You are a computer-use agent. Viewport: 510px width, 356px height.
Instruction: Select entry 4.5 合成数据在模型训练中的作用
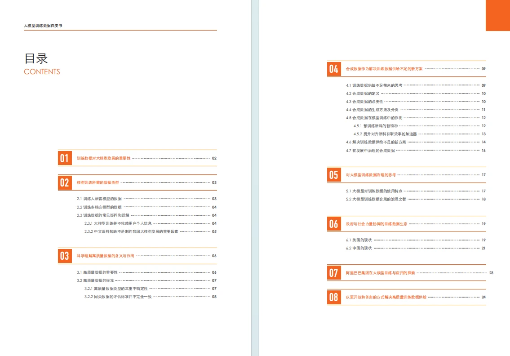point(374,118)
